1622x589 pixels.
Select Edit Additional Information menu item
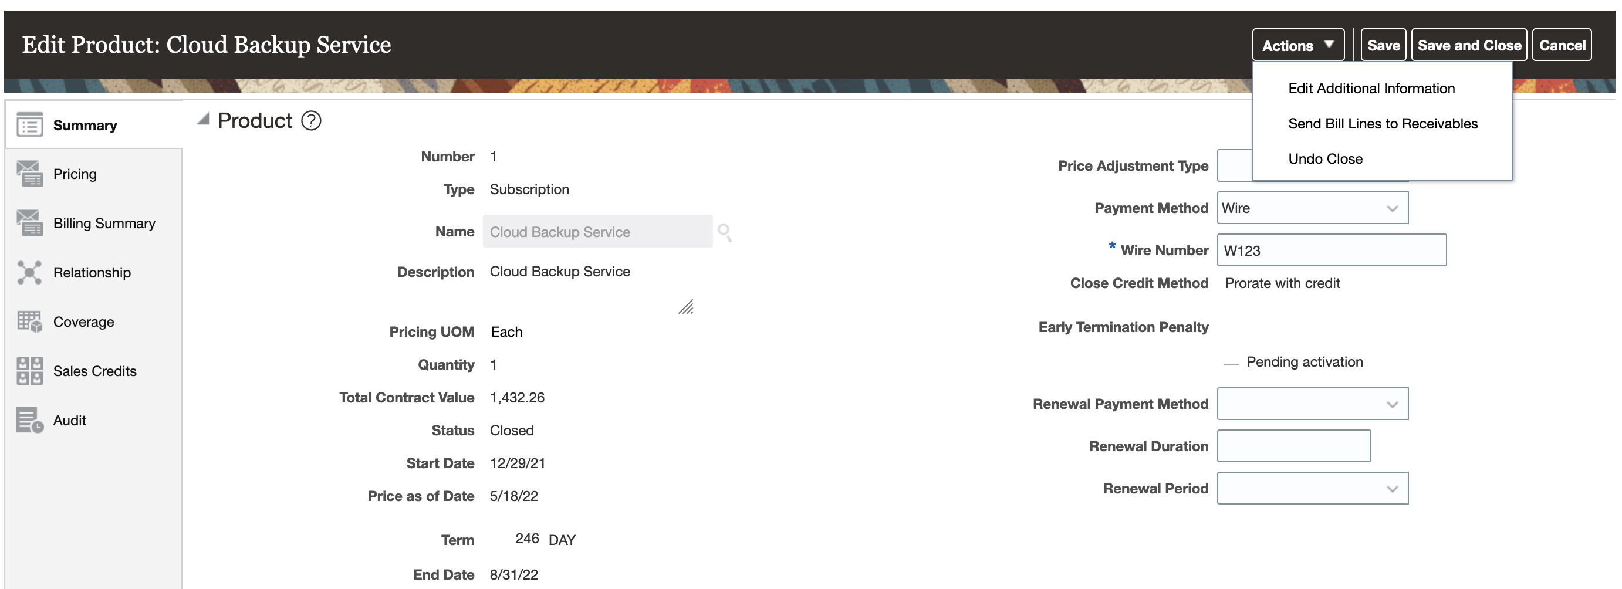pos(1371,89)
